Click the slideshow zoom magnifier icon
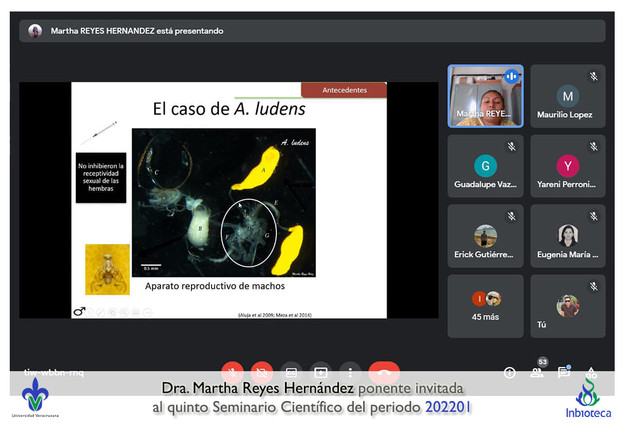The height and width of the screenshot is (436, 625). (124, 313)
